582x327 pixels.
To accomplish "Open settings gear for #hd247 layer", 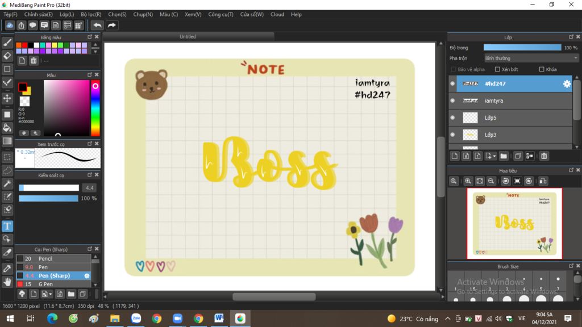I will click(x=567, y=84).
